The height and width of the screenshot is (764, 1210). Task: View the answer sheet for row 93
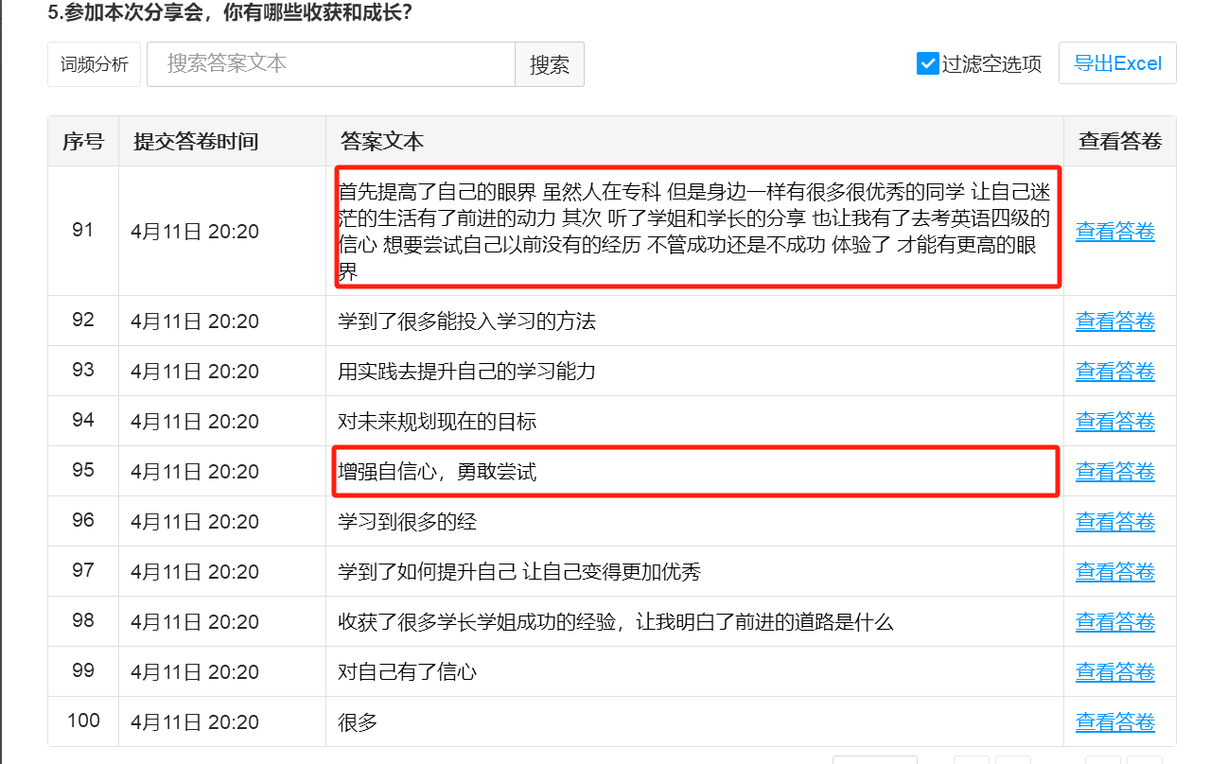[x=1114, y=372]
